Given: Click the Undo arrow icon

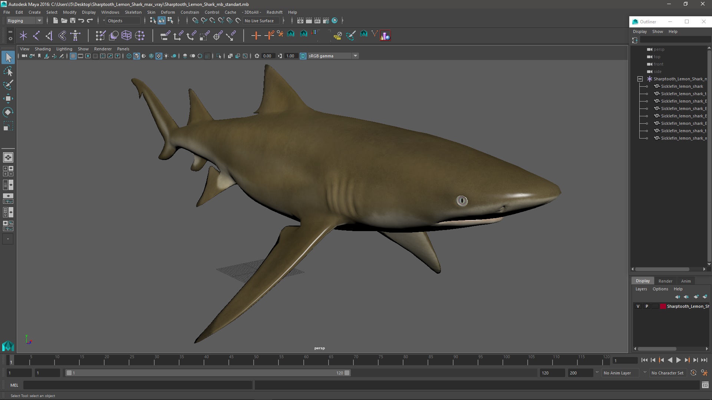Looking at the screenshot, I should pos(81,21).
